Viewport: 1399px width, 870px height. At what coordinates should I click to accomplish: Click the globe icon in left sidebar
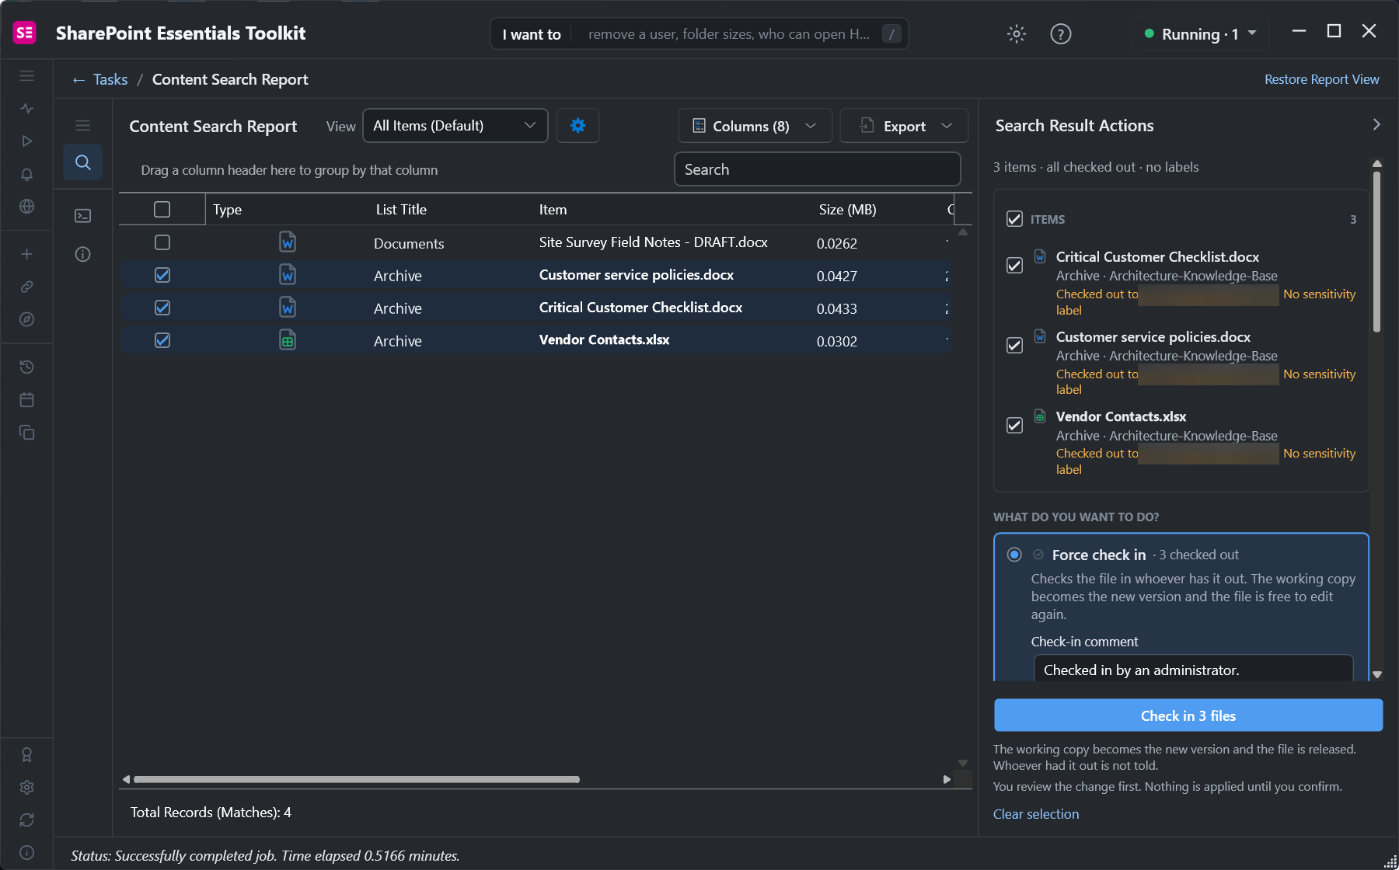27,207
